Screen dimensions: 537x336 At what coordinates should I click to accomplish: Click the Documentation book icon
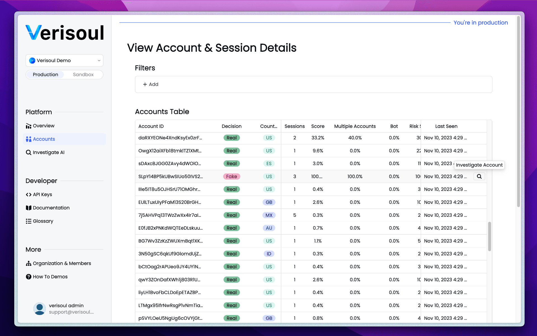click(29, 208)
